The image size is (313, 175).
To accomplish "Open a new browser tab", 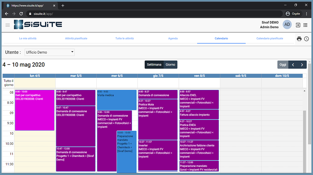I will click(x=63, y=5).
